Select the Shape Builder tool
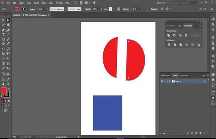Screen dimensions: 216x139 pos(3,58)
